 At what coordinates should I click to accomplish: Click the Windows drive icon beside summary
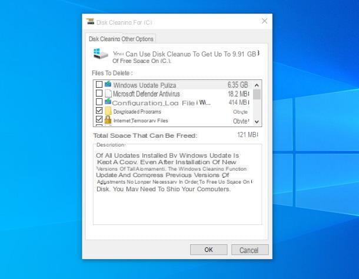click(101, 54)
